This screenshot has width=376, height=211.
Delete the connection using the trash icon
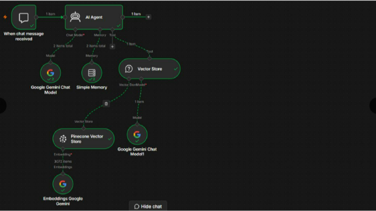(x=106, y=104)
